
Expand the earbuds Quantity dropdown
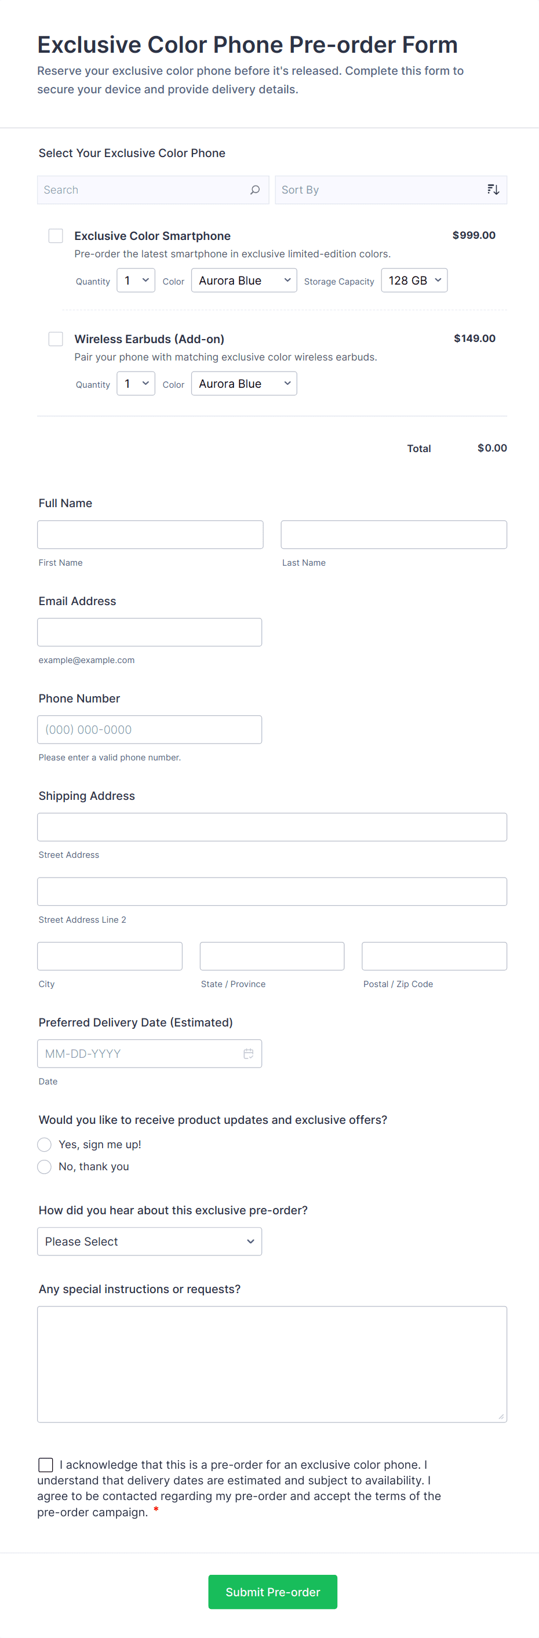[136, 384]
